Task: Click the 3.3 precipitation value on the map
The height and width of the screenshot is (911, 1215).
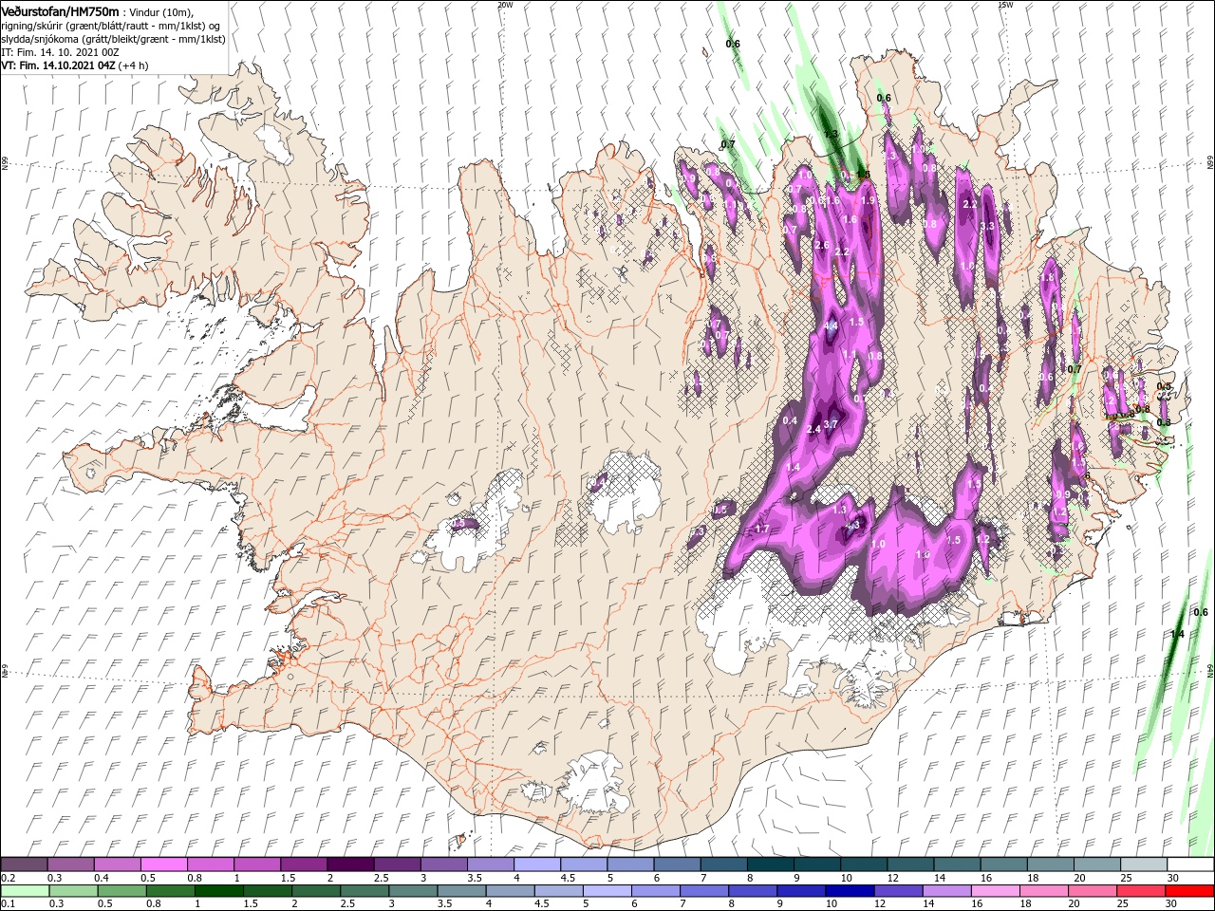Action: [x=987, y=226]
